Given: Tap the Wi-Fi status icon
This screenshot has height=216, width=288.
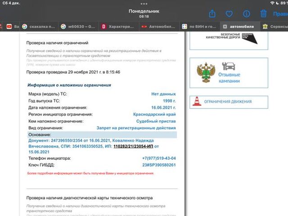Looking at the screenshot, I should [x=272, y=3].
